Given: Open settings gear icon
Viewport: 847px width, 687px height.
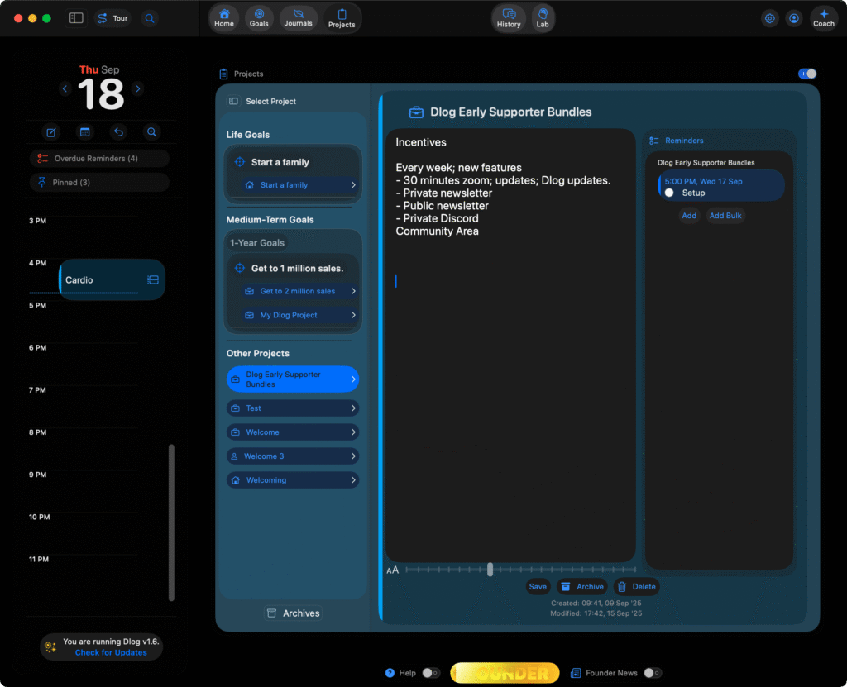Looking at the screenshot, I should coord(769,18).
